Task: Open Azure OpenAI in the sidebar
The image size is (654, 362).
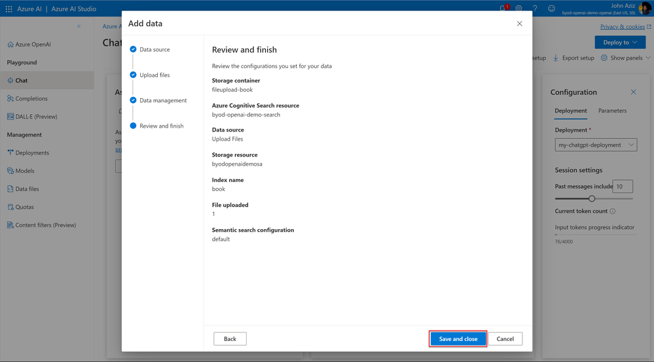Action: [47, 45]
